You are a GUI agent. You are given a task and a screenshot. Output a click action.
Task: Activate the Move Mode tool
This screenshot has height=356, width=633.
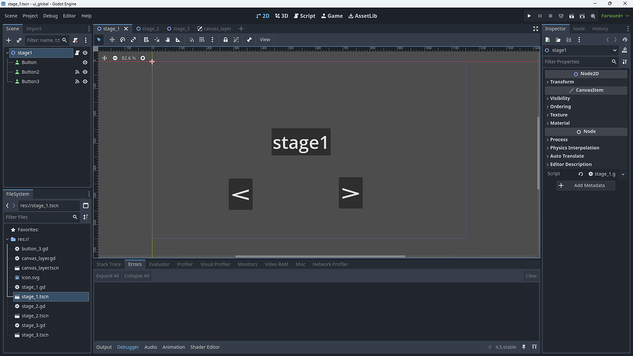point(112,40)
